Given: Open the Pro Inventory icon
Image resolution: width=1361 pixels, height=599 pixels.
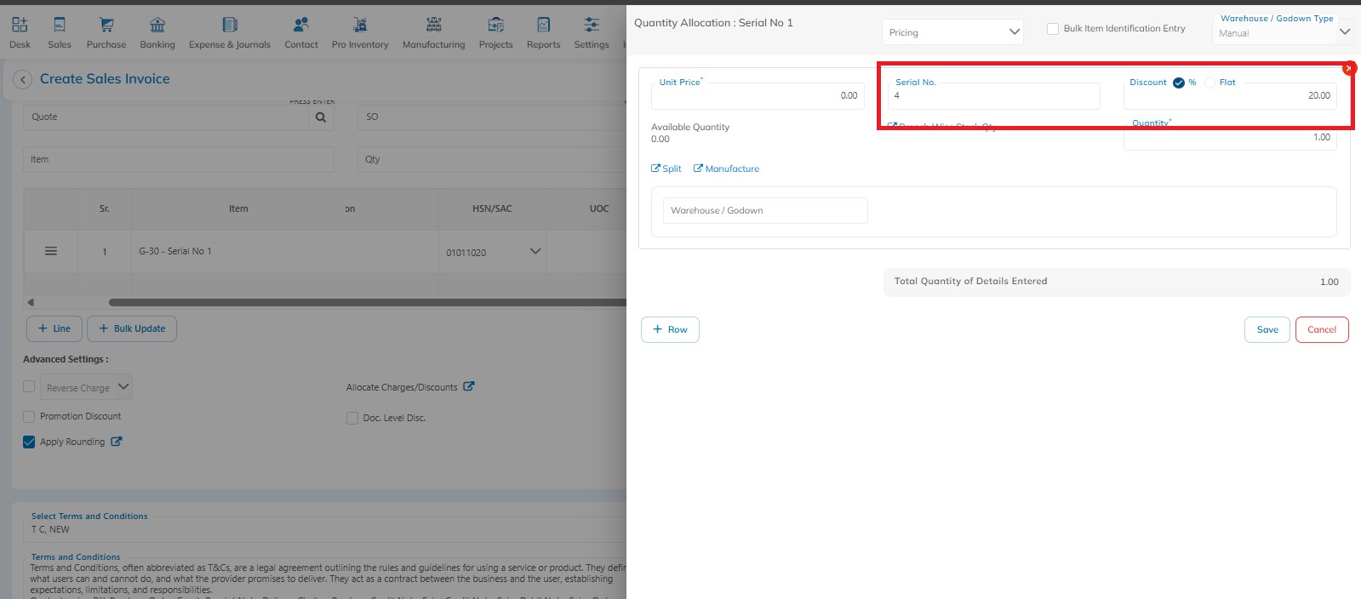Looking at the screenshot, I should click(360, 25).
